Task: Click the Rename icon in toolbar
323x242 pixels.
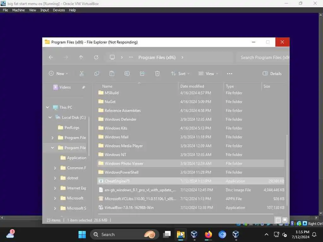Action: pos(127,73)
